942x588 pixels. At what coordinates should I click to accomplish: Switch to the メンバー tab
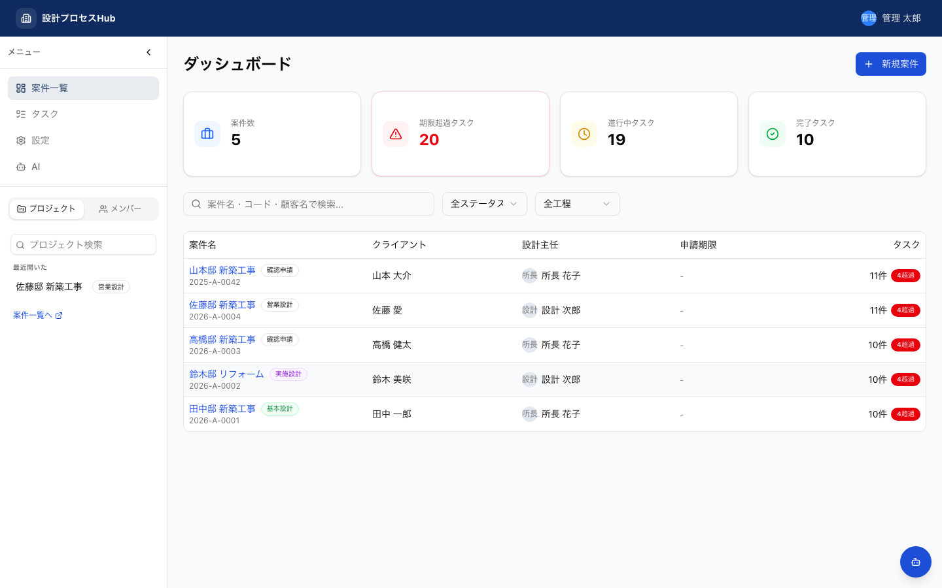(120, 208)
